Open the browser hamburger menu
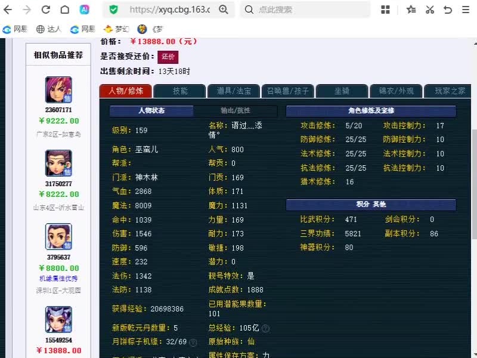 (466, 10)
